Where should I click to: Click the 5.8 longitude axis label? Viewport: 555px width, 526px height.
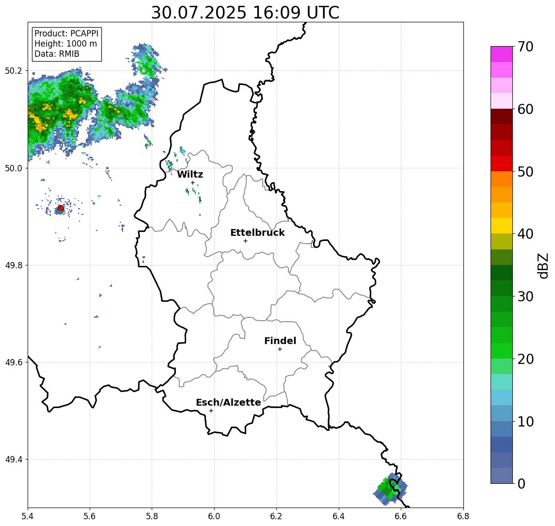coord(152,516)
